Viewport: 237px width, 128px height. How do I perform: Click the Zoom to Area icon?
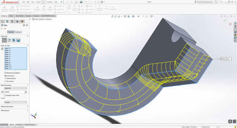pyautogui.click(x=116, y=17)
